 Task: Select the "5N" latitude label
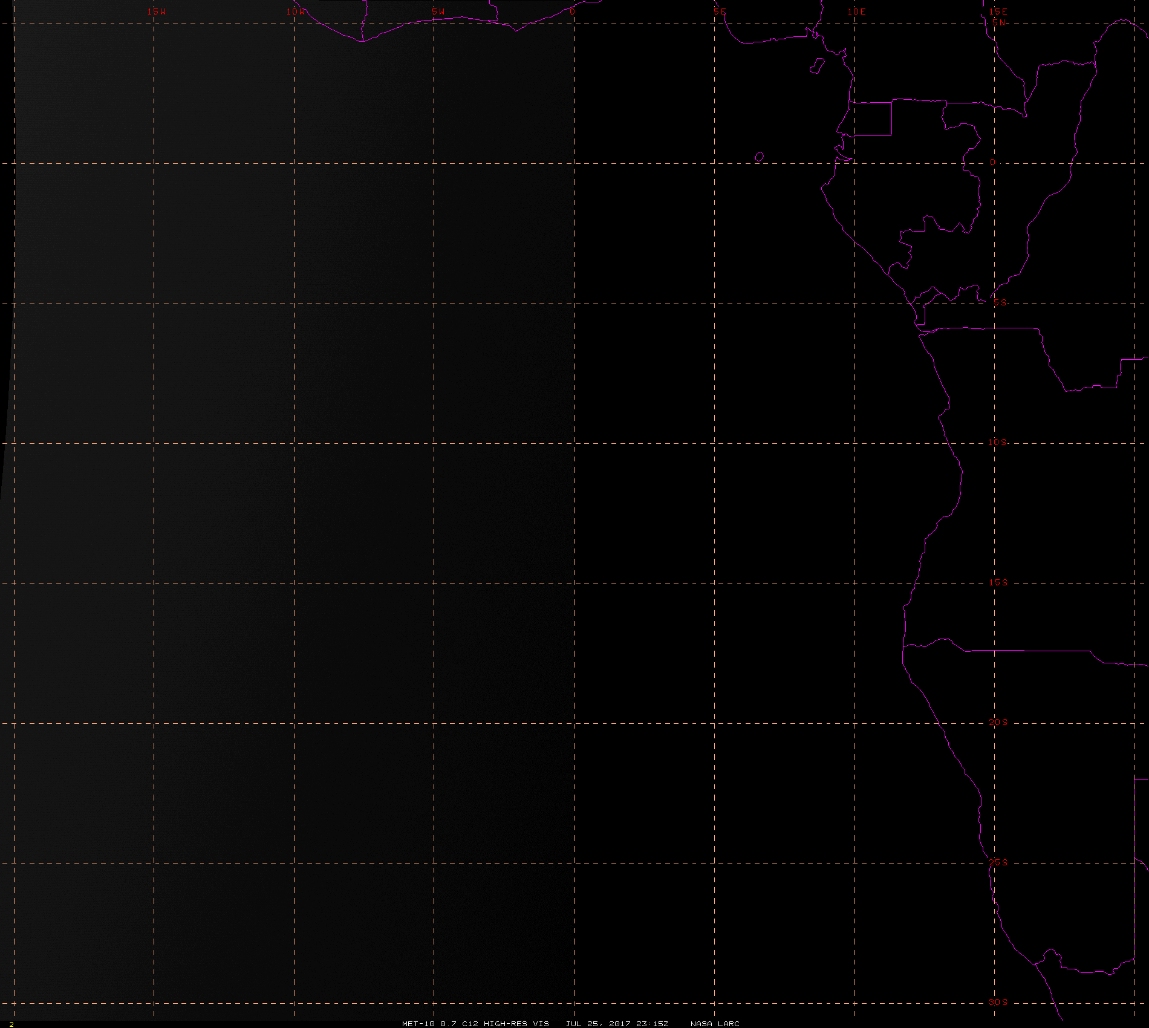click(999, 22)
